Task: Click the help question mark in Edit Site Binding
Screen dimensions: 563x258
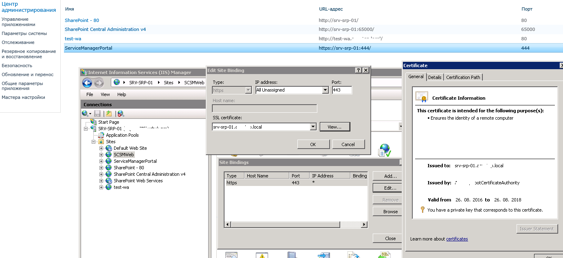Action: pyautogui.click(x=358, y=70)
